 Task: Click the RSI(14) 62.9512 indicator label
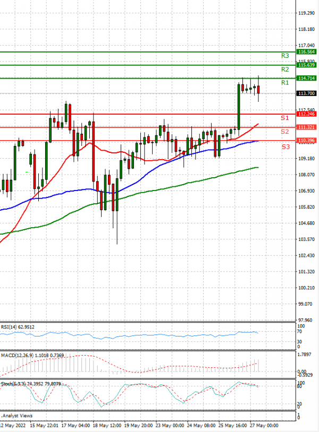pos(18,327)
